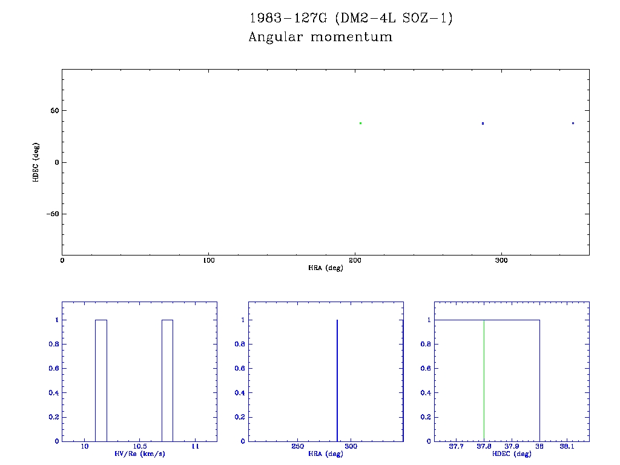Click the title "1983-127G (DM2-4L SOZ-1)"
Image resolution: width=620 pixels, height=465 pixels.
pyautogui.click(x=351, y=18)
